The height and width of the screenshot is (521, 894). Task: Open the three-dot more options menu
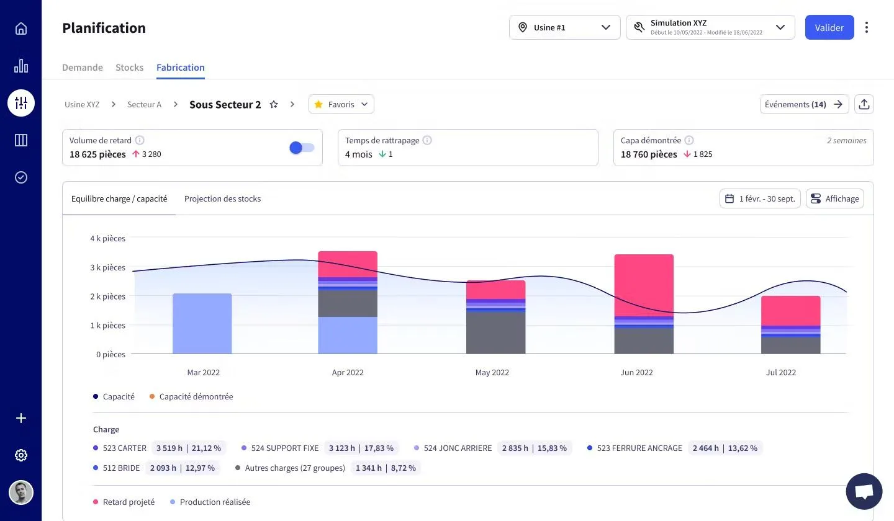tap(867, 27)
